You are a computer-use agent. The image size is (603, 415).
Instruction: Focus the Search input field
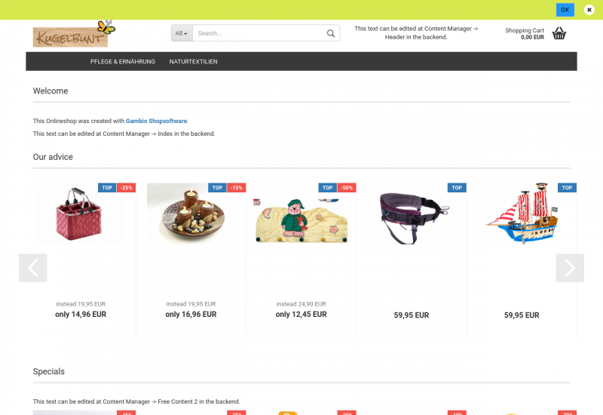point(259,33)
